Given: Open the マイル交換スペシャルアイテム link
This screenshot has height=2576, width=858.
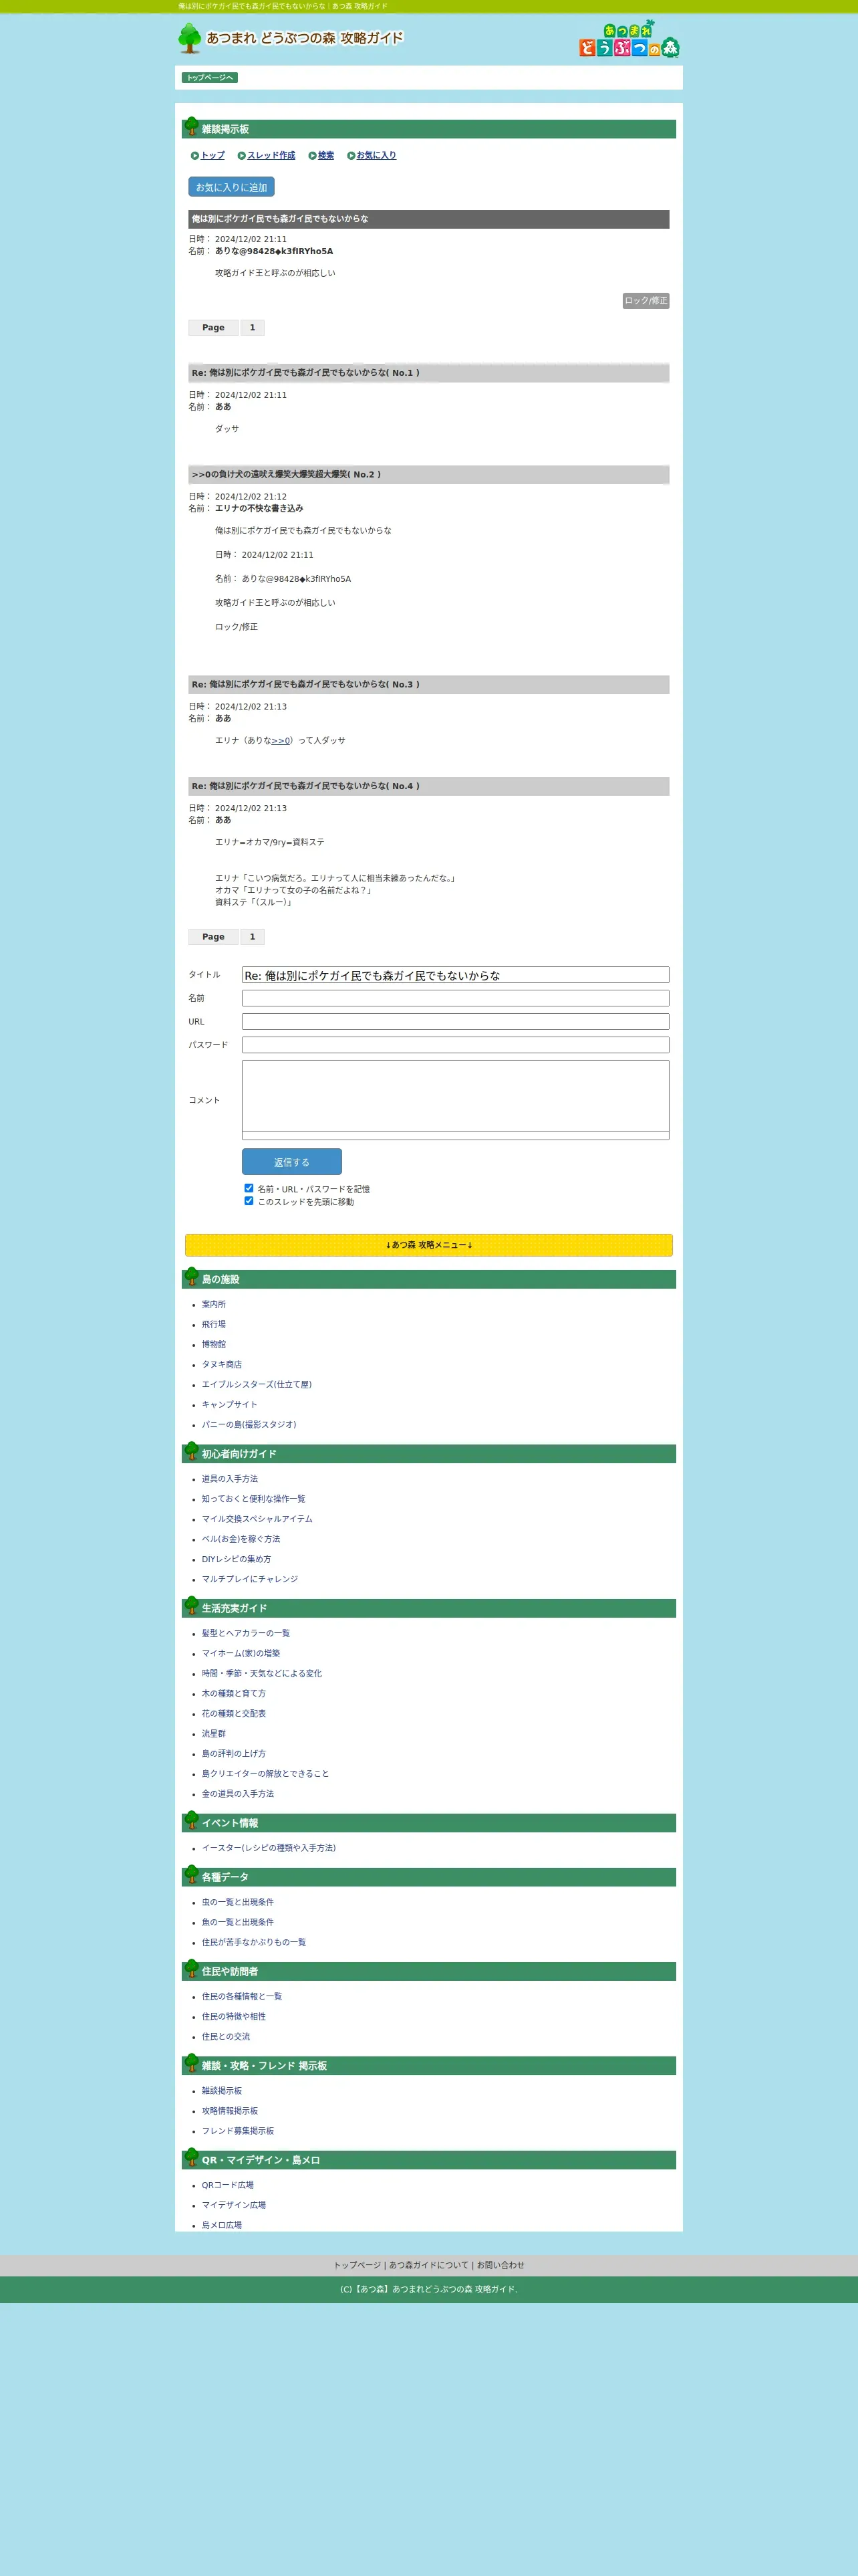Looking at the screenshot, I should [257, 1519].
